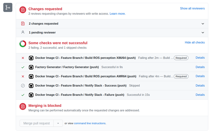
Task: Expand the 1 pending reviewer section
Action: pyautogui.click(x=203, y=33)
